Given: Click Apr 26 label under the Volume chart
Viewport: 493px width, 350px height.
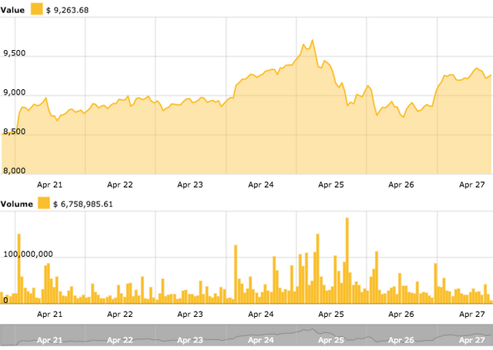Looking at the screenshot, I should click(x=401, y=314).
